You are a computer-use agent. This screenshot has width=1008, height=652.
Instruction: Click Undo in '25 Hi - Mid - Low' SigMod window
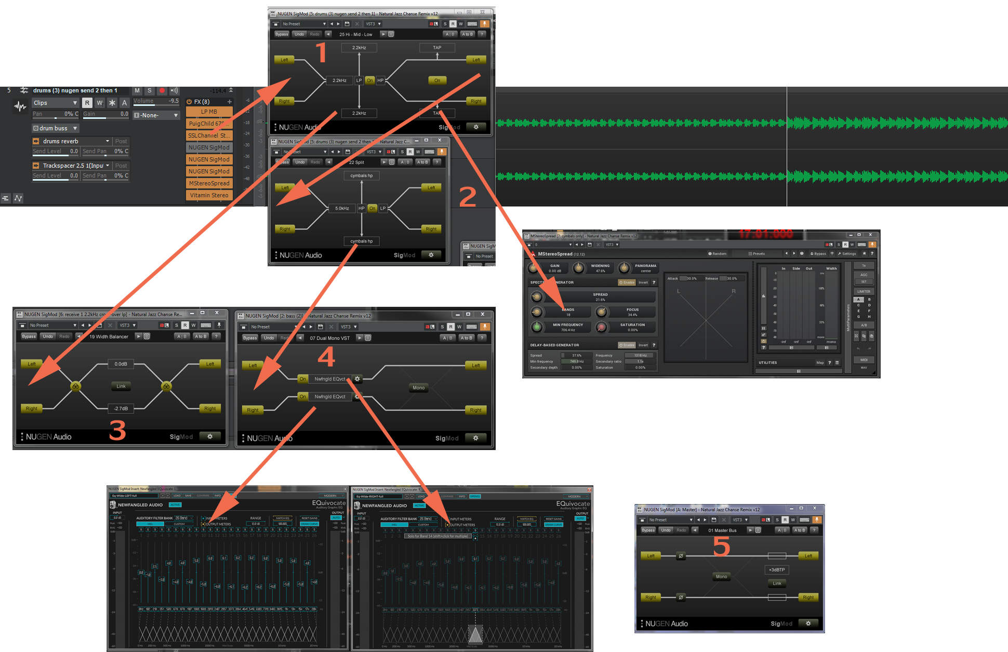299,34
